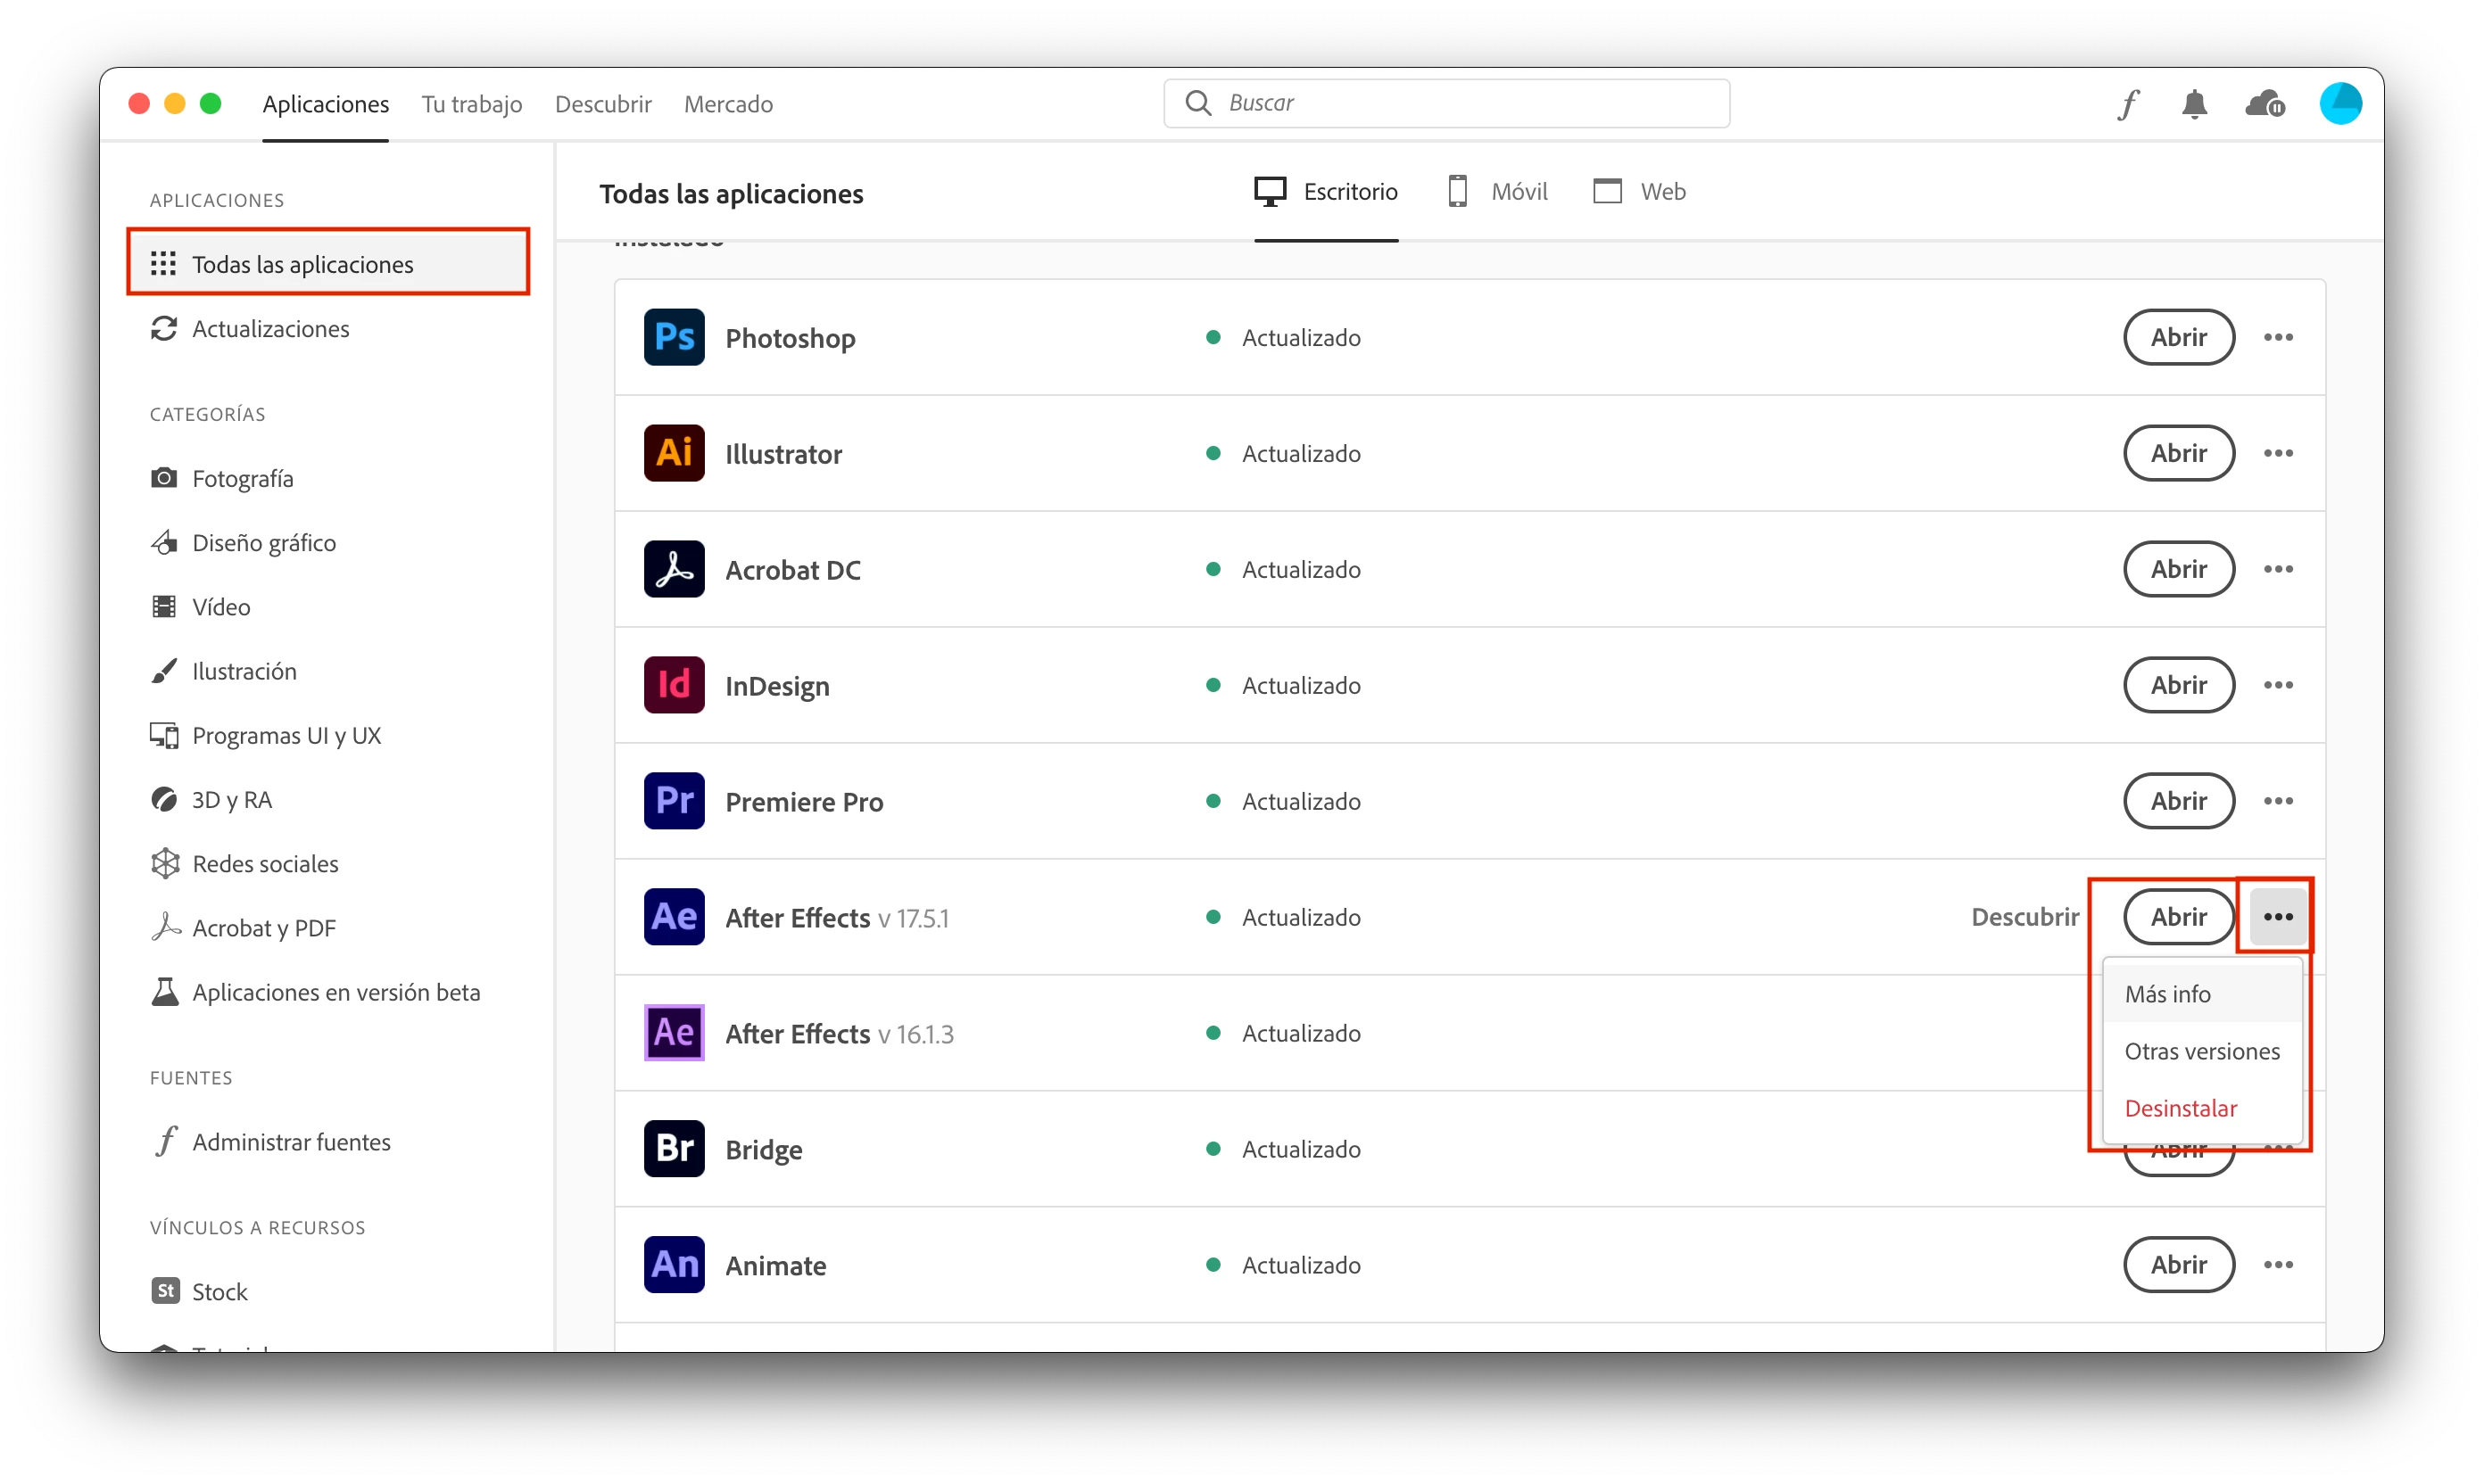Open the fonts icon in top bar
2484x1484 pixels.
[x=2128, y=104]
